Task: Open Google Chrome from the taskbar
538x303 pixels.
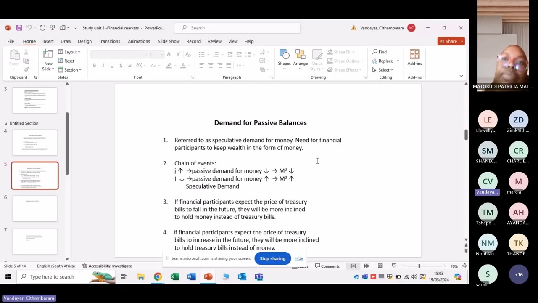Action: coord(158,277)
